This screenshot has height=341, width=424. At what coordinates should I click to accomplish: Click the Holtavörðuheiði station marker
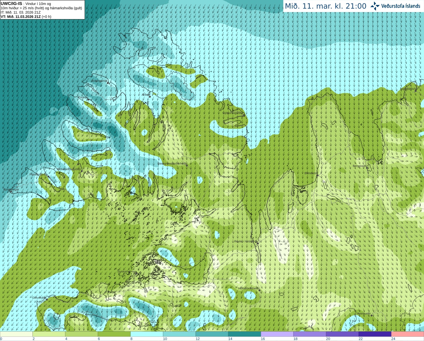[x=259, y=290]
